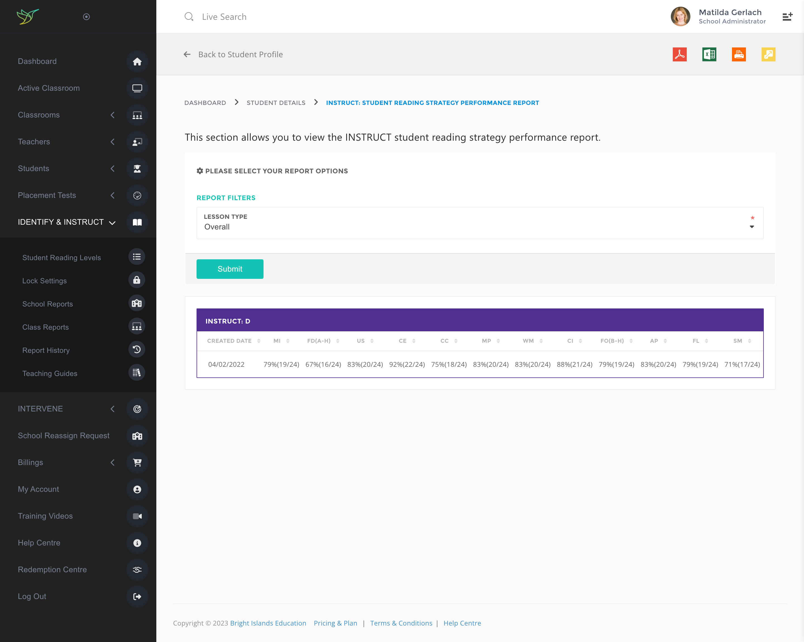This screenshot has height=642, width=804.
Task: Click the Submit button
Action: pyautogui.click(x=230, y=269)
